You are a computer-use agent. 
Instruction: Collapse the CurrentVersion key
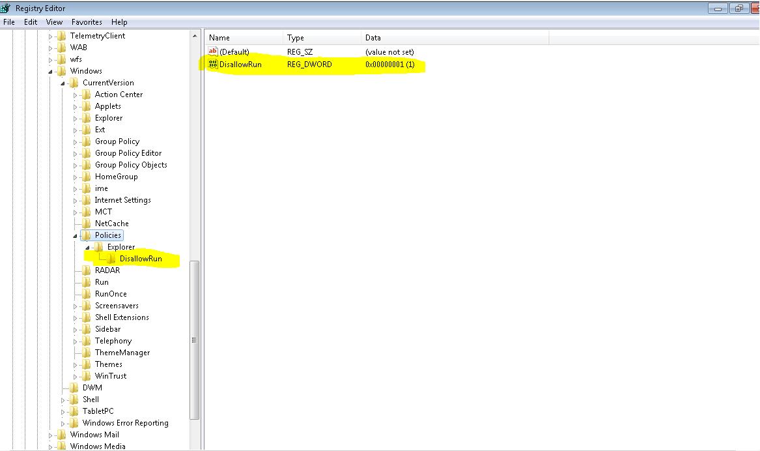point(63,83)
